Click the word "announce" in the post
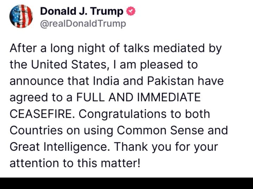Screen dimensions: 253x189 [37, 81]
